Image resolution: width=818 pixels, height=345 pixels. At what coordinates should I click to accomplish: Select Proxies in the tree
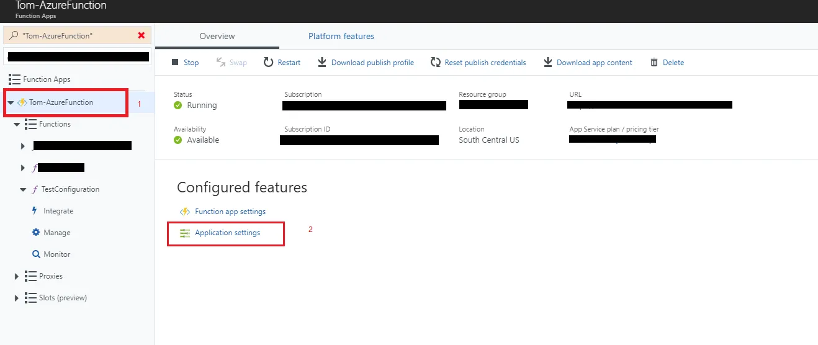[51, 276]
